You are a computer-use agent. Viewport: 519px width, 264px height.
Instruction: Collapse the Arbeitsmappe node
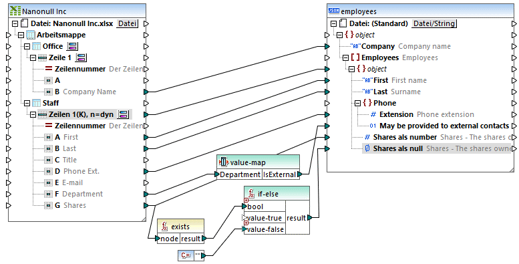click(x=21, y=35)
